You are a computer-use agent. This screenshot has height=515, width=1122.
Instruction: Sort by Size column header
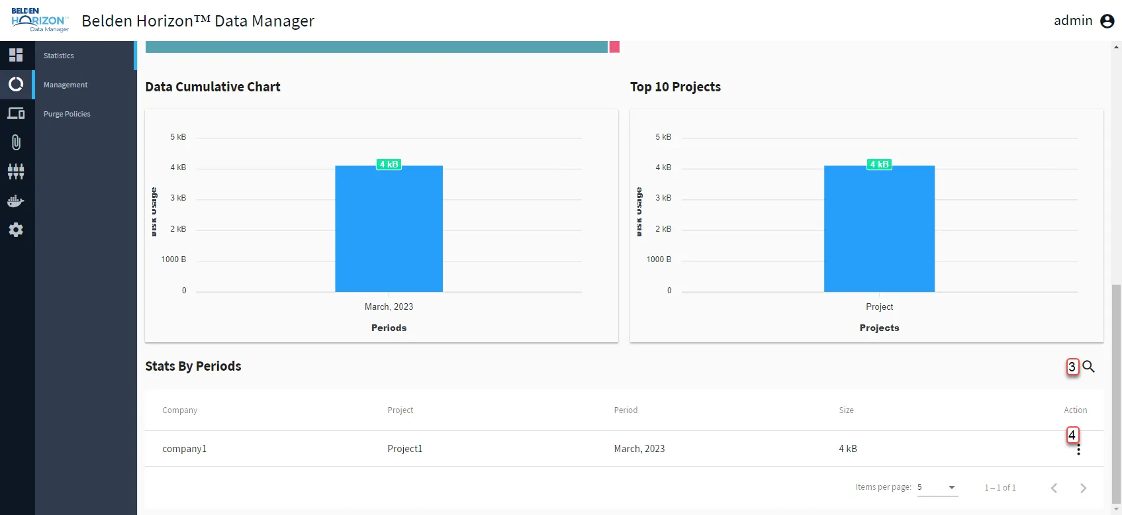(846, 410)
